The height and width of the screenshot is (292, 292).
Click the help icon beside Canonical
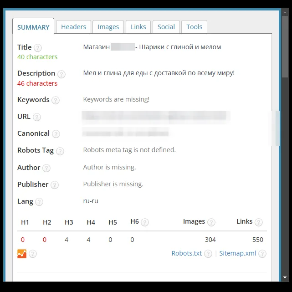pyautogui.click(x=56, y=134)
